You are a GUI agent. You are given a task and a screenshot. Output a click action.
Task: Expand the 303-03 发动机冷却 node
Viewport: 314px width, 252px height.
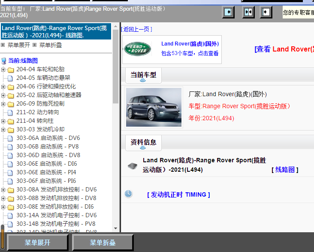(3, 130)
